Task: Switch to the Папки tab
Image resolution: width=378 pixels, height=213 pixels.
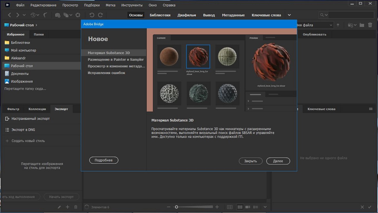Action: point(39,35)
